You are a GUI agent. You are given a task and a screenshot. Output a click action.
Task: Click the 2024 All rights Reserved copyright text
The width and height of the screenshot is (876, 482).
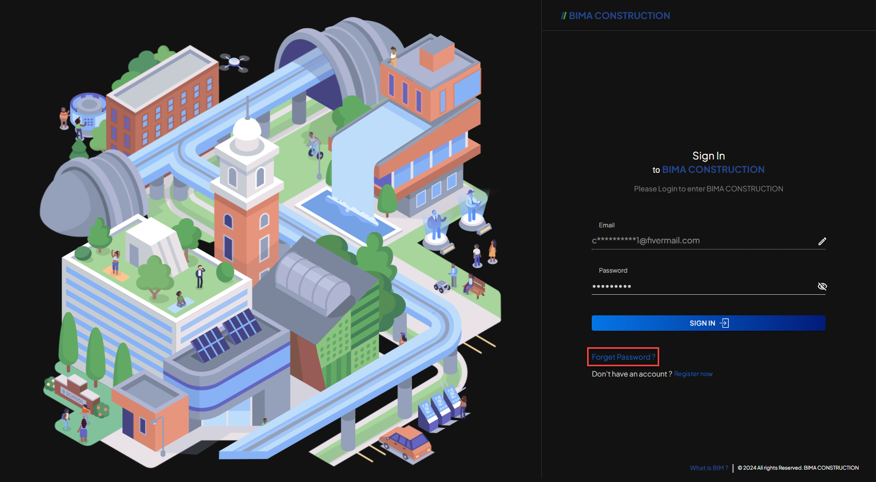798,468
